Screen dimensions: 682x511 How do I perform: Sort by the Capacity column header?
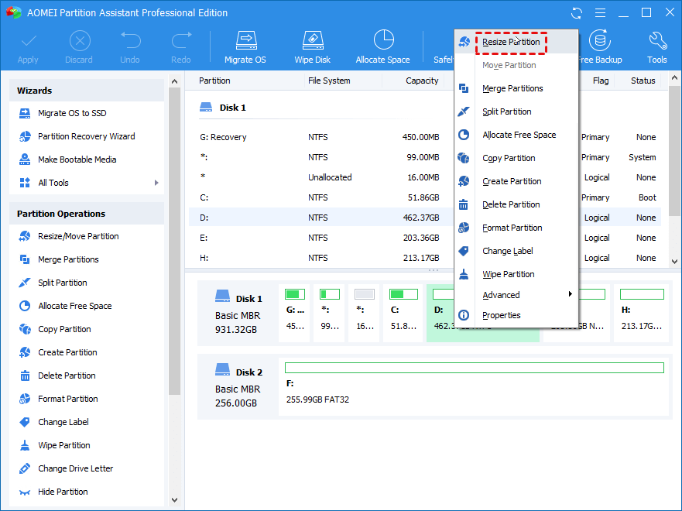click(421, 81)
